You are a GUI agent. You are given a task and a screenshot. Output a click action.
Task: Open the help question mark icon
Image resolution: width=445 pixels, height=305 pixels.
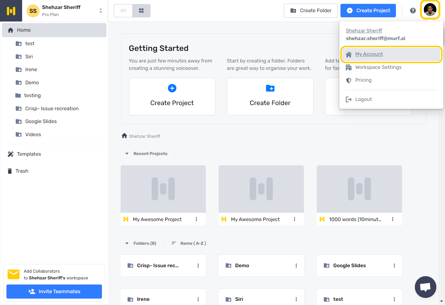click(x=413, y=11)
